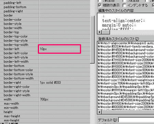The height and width of the screenshot is (124, 154).
Task: Select registered style with color:#800000
Action: coord(126,63)
